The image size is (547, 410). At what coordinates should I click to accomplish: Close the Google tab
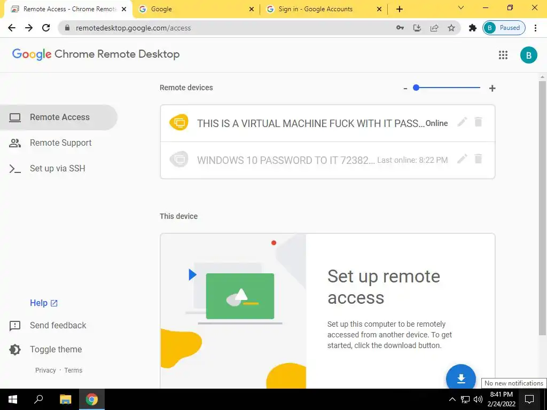tap(252, 10)
